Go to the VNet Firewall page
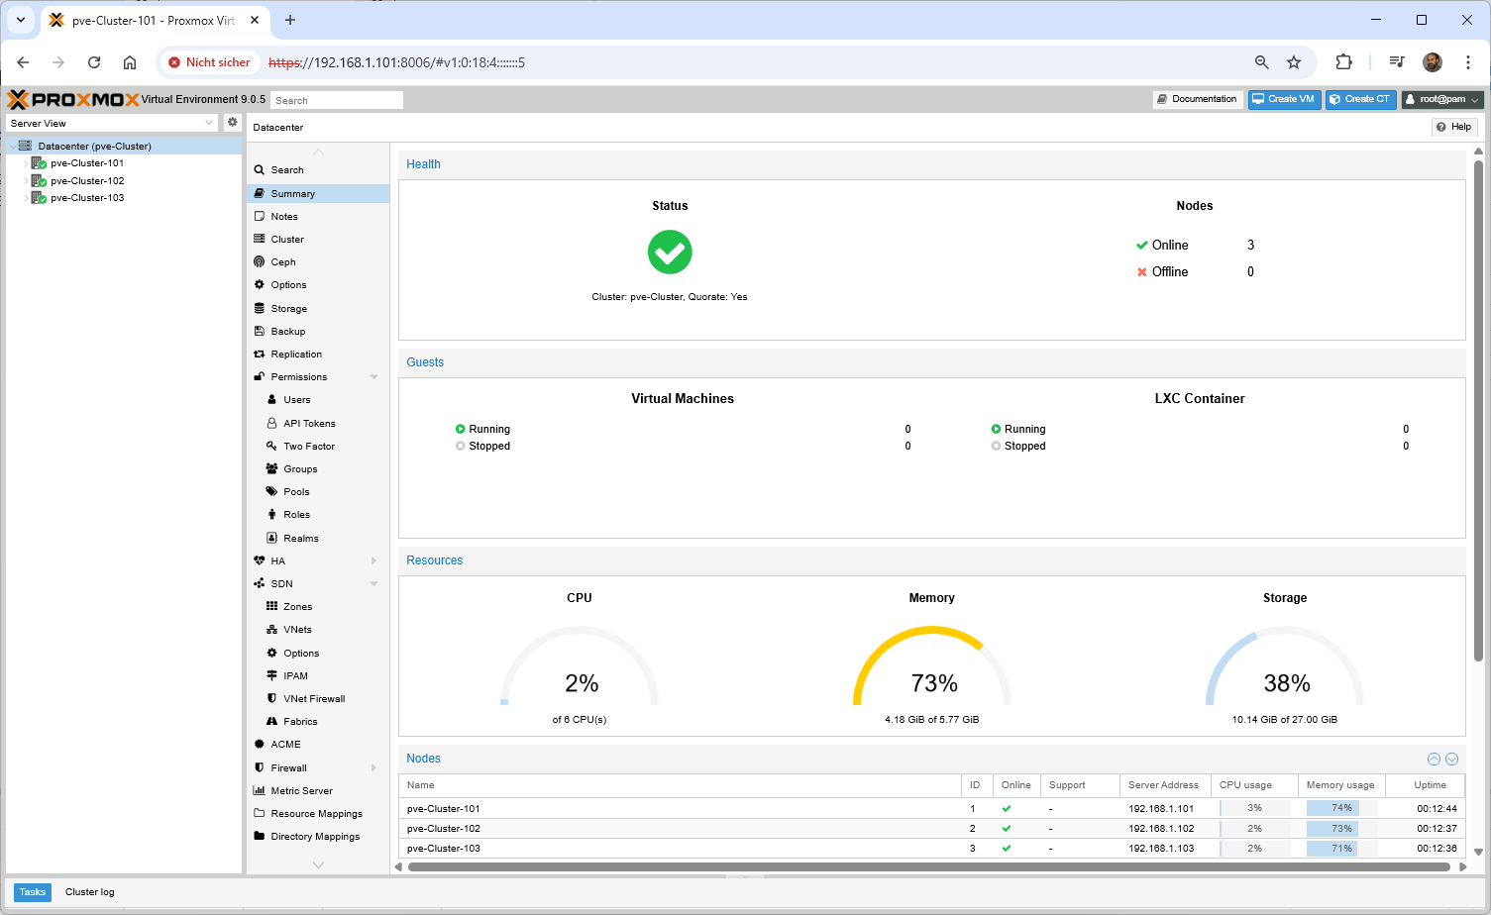This screenshot has width=1491, height=915. coord(313,699)
